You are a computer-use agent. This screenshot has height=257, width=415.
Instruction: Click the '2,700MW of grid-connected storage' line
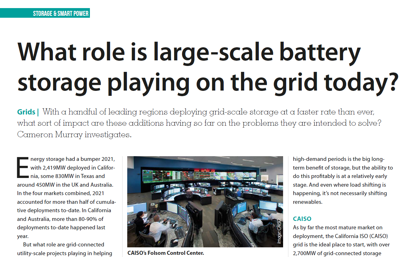(337, 253)
